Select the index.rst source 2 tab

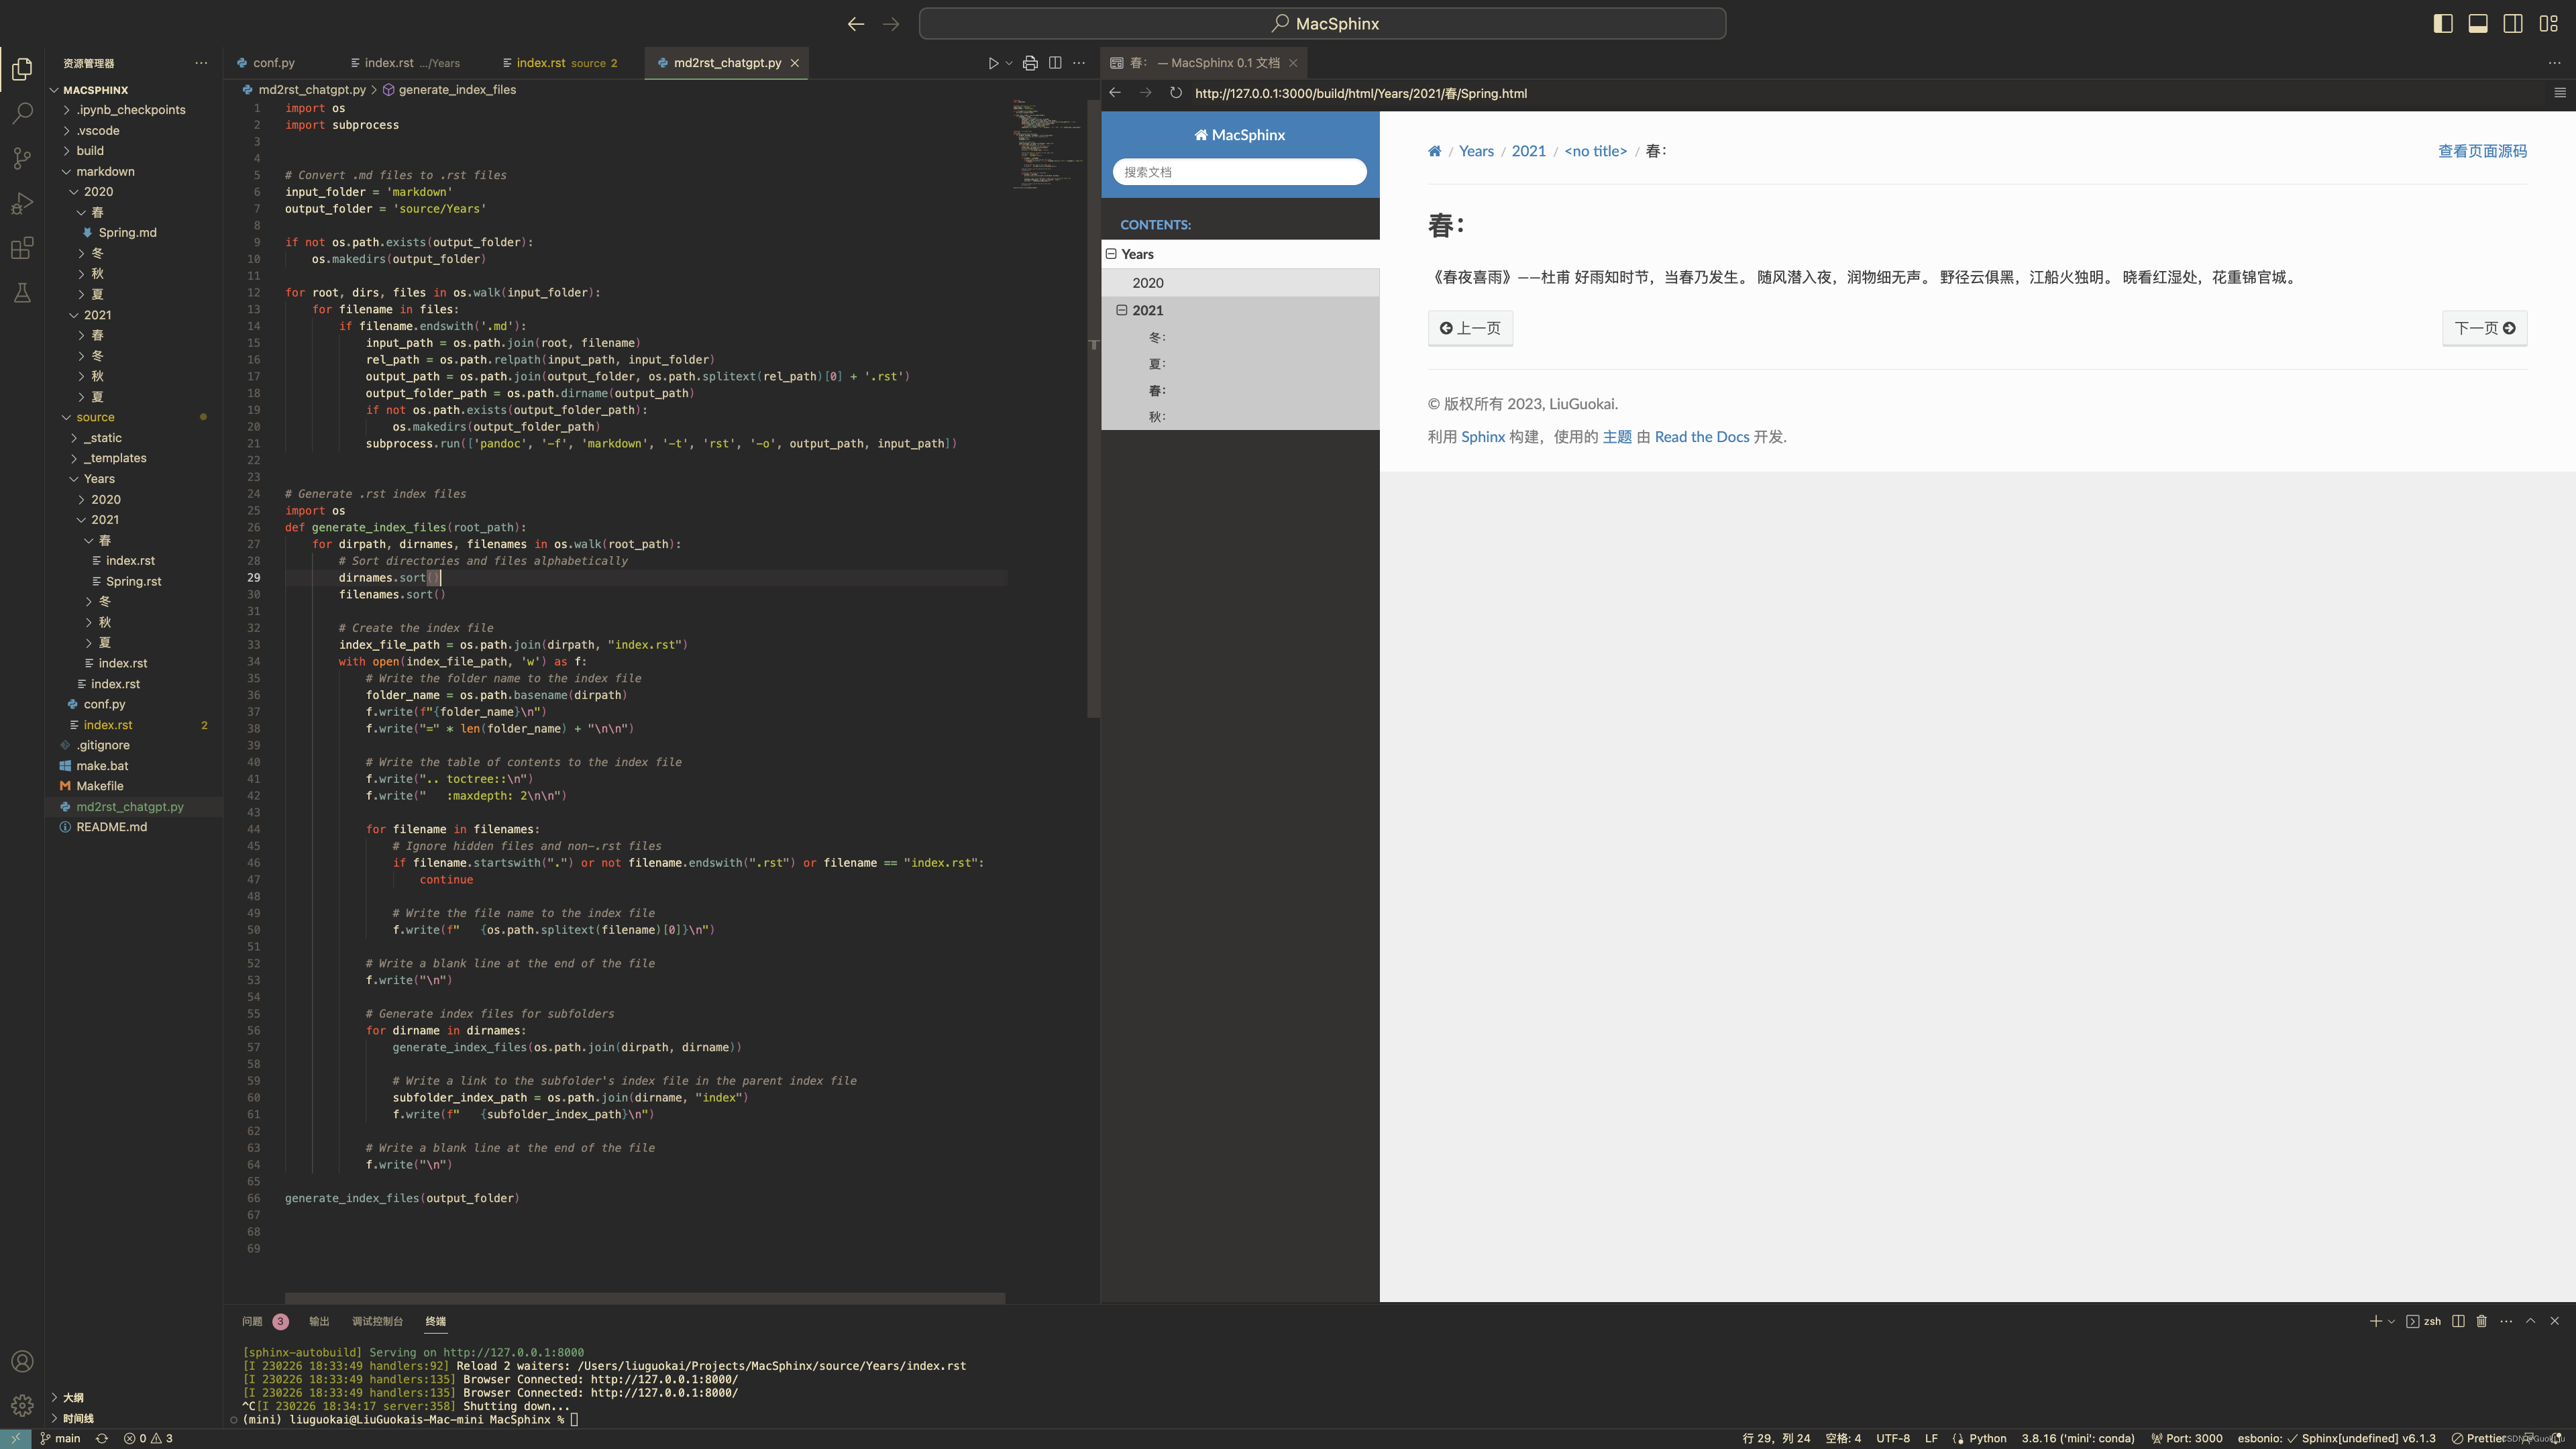coord(559,62)
